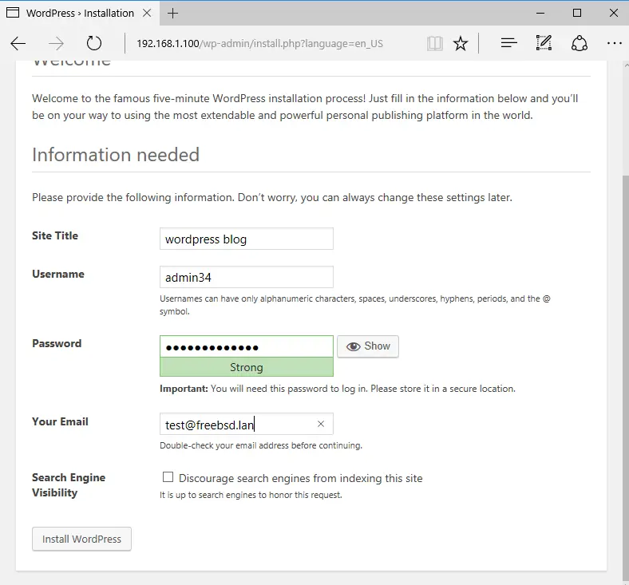Show the password with eye button
This screenshot has width=629, height=585.
368,346
